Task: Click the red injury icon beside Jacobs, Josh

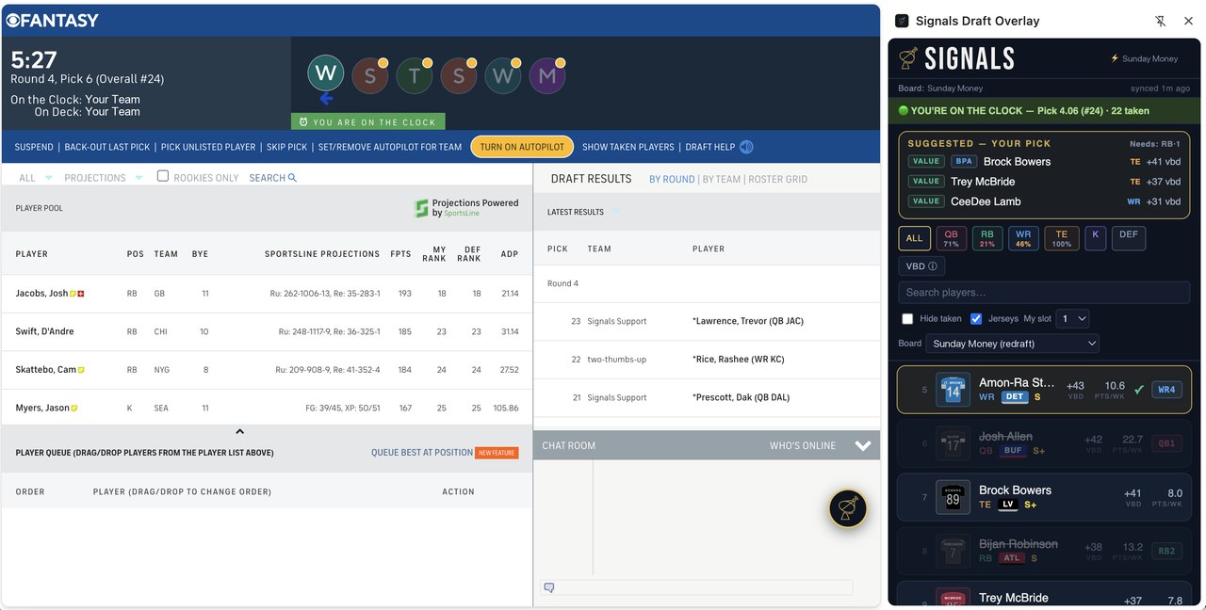Action: pyautogui.click(x=81, y=294)
